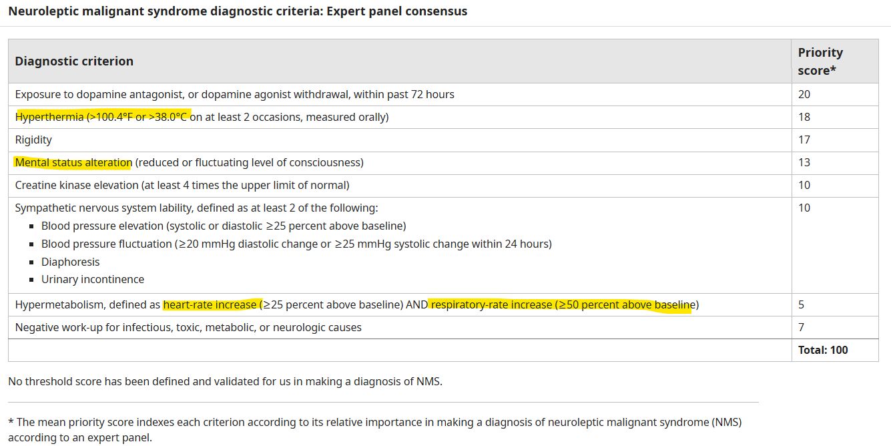Click the priority score value 20
The width and height of the screenshot is (891, 446).
coord(804,94)
